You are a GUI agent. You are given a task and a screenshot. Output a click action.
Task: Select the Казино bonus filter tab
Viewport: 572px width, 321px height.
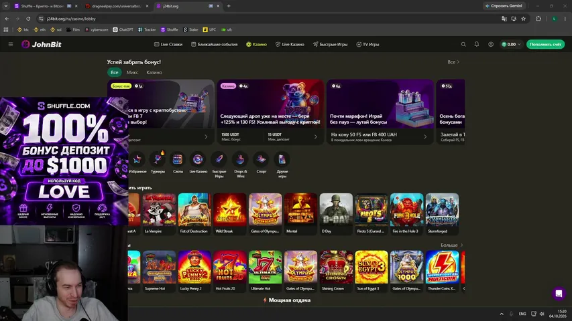pyautogui.click(x=154, y=72)
